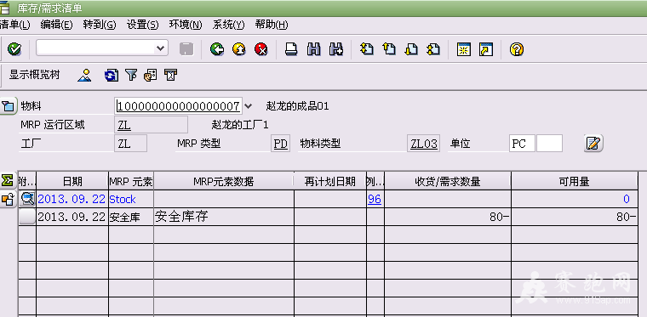Open the 编辑(E) menu
This screenshot has width=647, height=317.
click(x=56, y=25)
